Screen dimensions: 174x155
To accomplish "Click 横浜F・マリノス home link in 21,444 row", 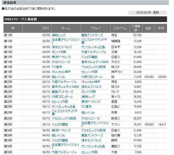I will pos(61,130).
